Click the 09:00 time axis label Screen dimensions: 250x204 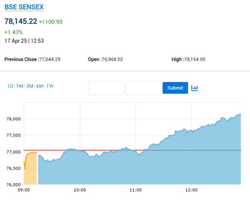24,190
